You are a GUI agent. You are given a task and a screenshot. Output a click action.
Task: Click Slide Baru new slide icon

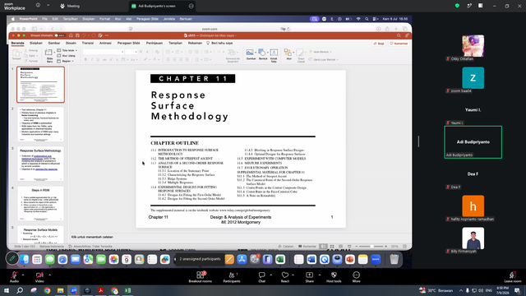pos(49,55)
